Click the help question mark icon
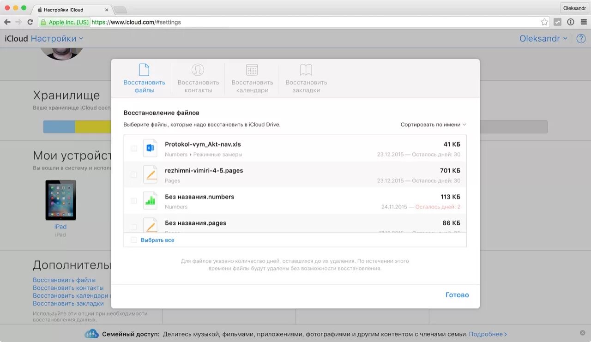591x342 pixels. coord(580,39)
